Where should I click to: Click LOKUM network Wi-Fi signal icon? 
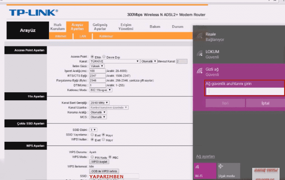point(200,54)
